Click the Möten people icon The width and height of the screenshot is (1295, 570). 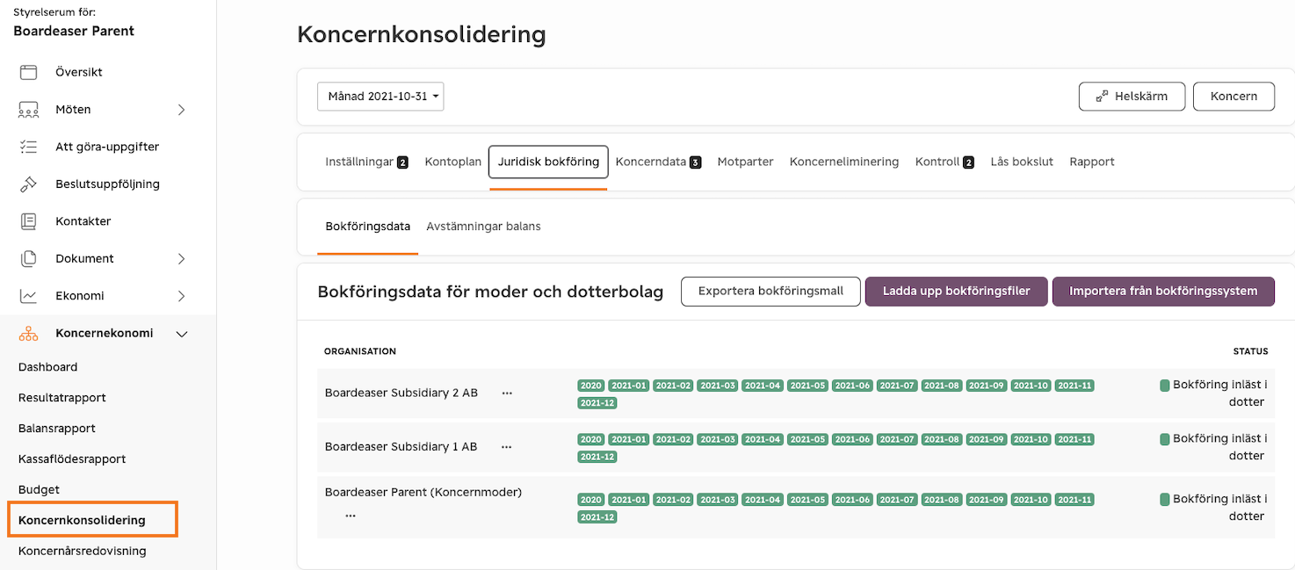tap(29, 110)
